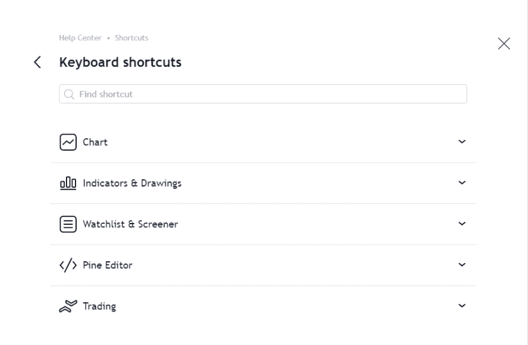Click the Pine Editor code brackets icon

(x=68, y=265)
